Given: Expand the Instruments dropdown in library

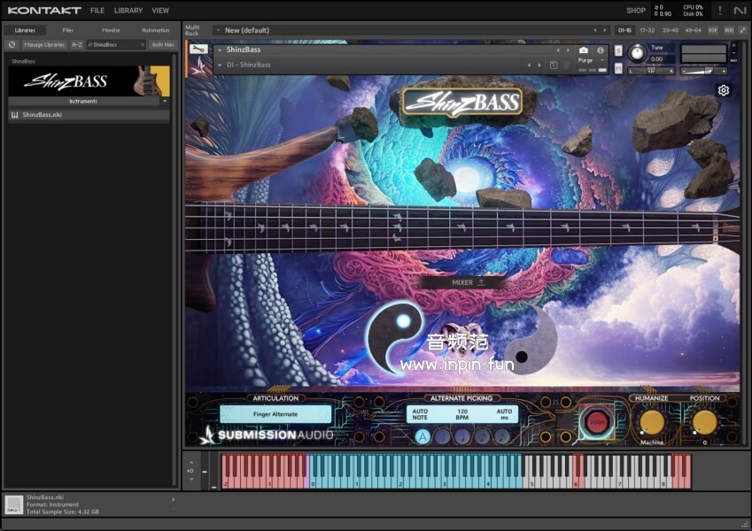Looking at the screenshot, I should click(164, 102).
